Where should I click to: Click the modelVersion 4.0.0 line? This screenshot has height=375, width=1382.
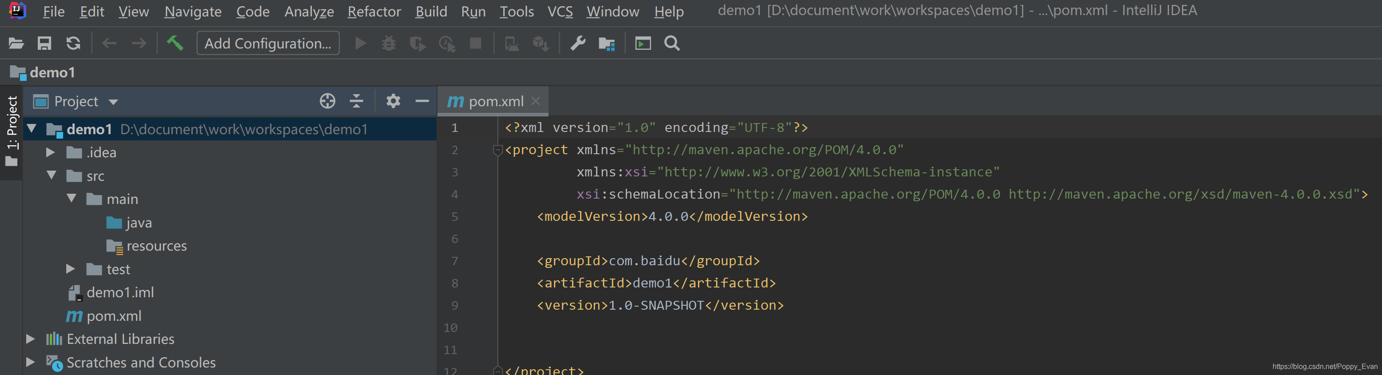tap(672, 217)
